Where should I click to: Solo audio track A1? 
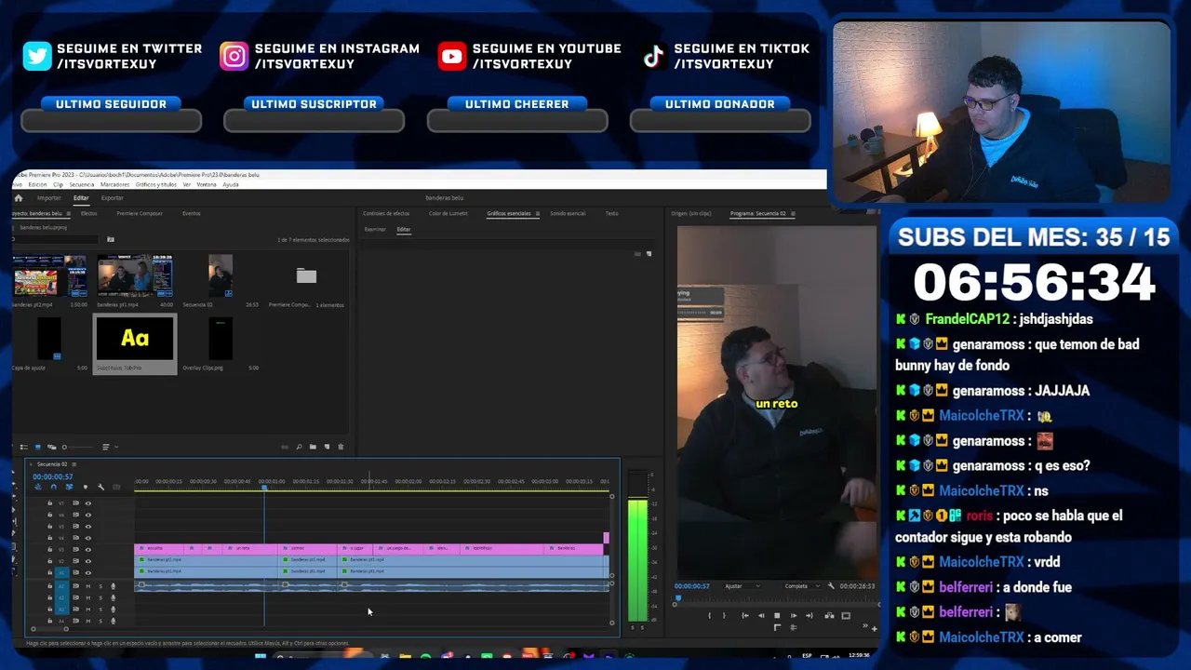tap(100, 586)
